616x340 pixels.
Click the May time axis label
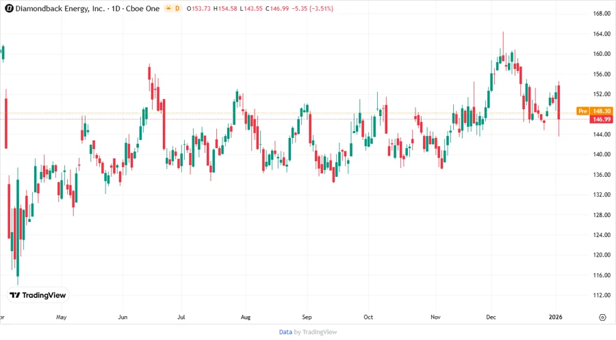tap(62, 317)
